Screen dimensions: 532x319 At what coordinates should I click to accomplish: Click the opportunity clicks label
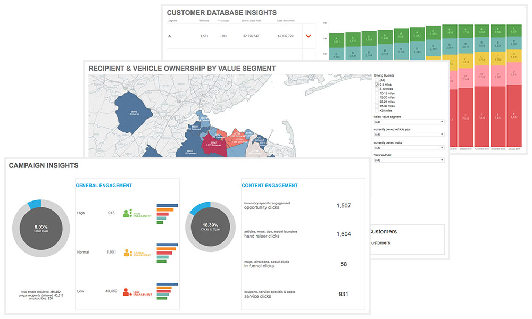point(261,207)
